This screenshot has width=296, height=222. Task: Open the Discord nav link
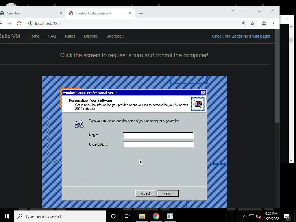[91, 36]
